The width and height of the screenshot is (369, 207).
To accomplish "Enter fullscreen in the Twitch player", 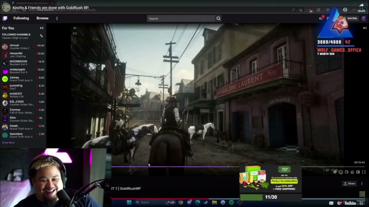I will pyautogui.click(x=364, y=172).
